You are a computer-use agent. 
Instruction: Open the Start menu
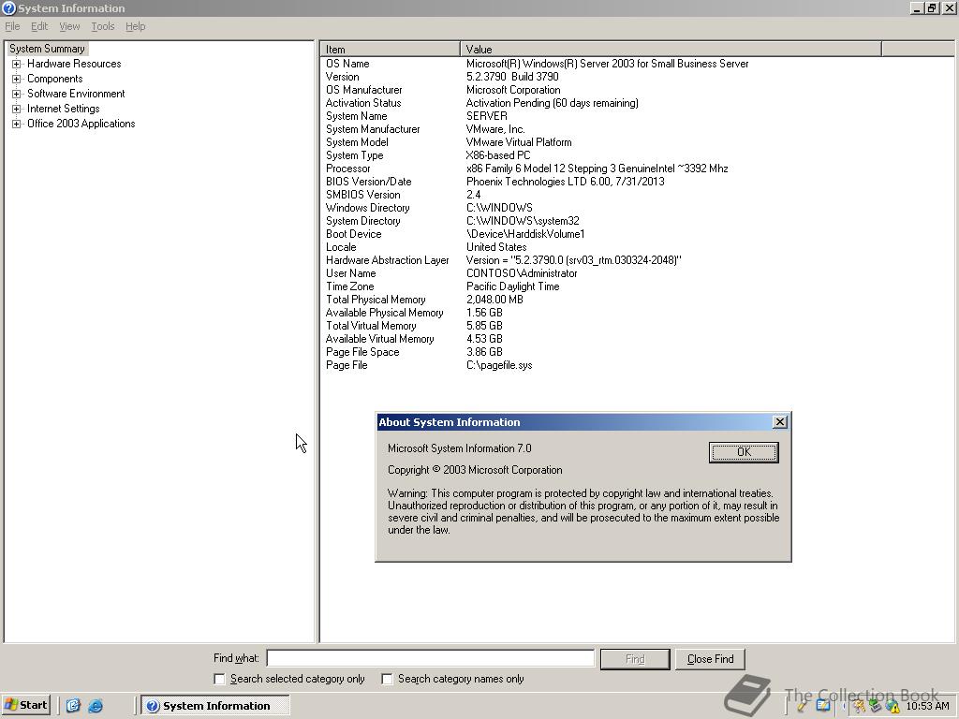click(x=25, y=706)
